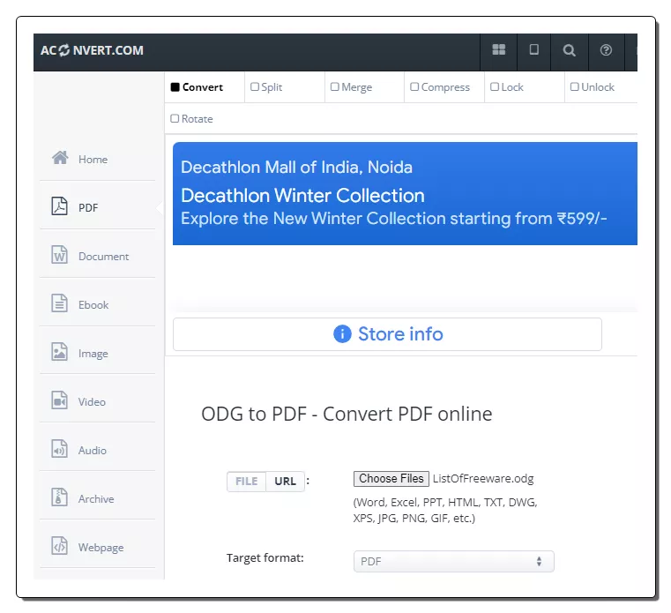
Task: Switch to the Merge tab
Action: point(351,87)
